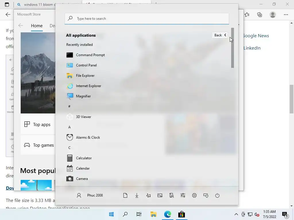Click the Edge profile avatar
Image resolution: width=294 pixels, height=220 pixels.
click(273, 15)
